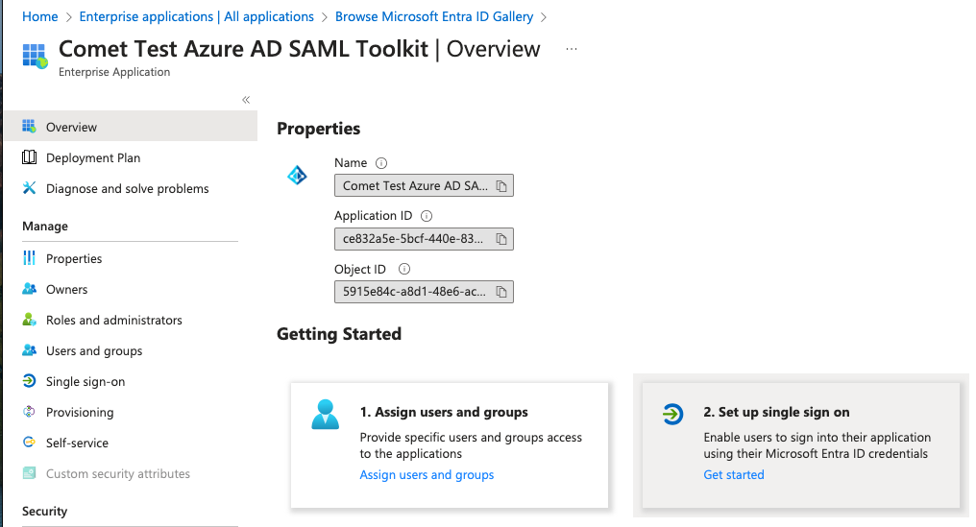Click the Application ID field
This screenshot has width=976, height=527.
tap(424, 239)
